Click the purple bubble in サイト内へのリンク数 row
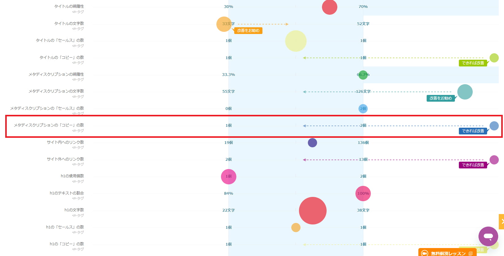The width and height of the screenshot is (504, 256). pyautogui.click(x=312, y=143)
